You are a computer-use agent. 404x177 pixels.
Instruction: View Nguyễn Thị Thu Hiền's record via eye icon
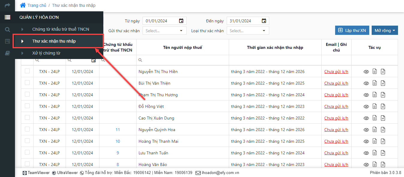click(x=366, y=72)
